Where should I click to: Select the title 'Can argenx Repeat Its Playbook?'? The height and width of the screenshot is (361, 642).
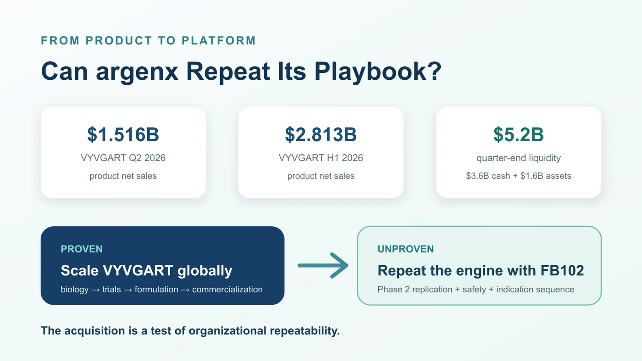(241, 71)
